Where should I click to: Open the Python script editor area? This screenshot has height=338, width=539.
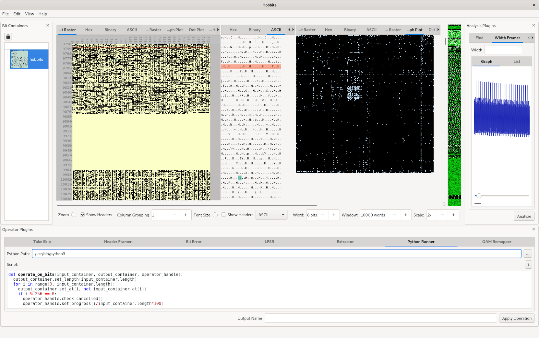pos(269,289)
